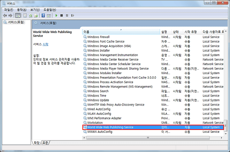Click the Refresh toolbar icon

click(31, 15)
